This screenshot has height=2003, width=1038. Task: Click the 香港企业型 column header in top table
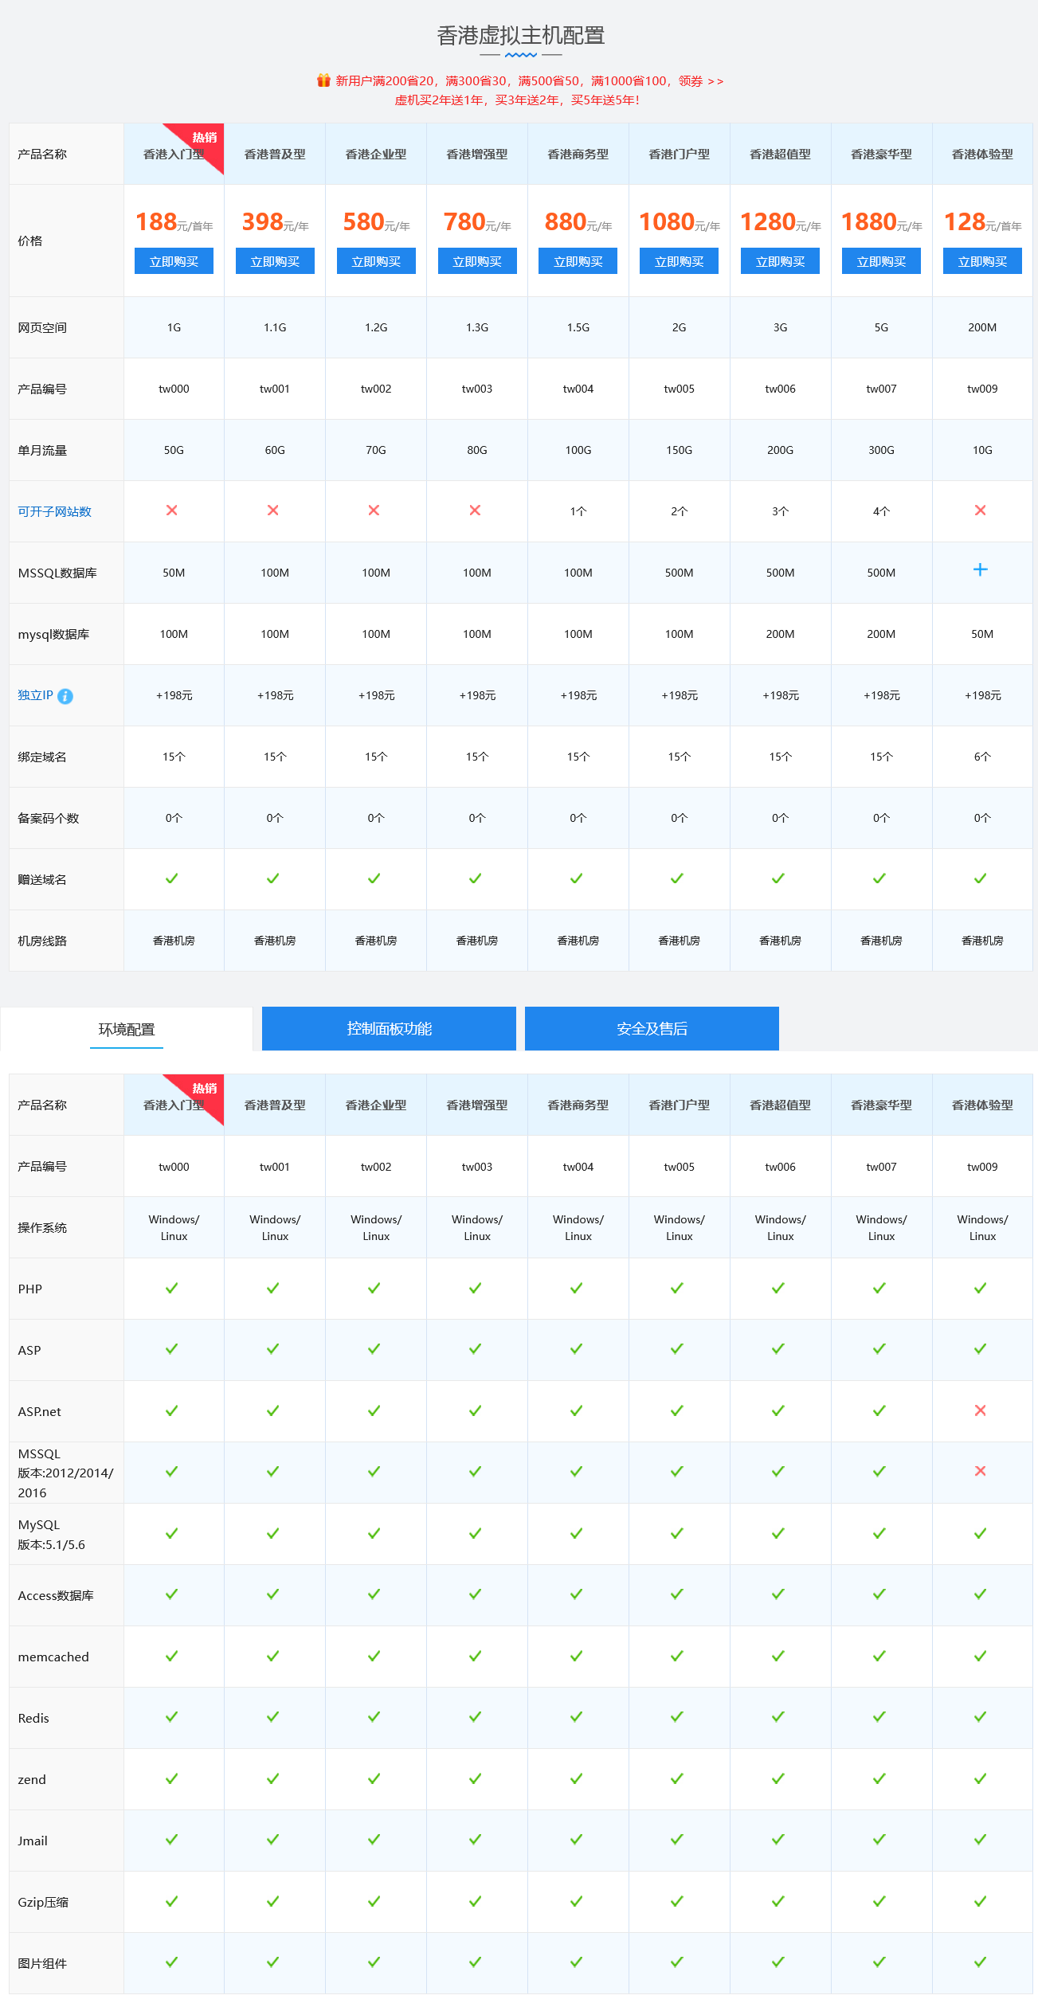[x=376, y=155]
